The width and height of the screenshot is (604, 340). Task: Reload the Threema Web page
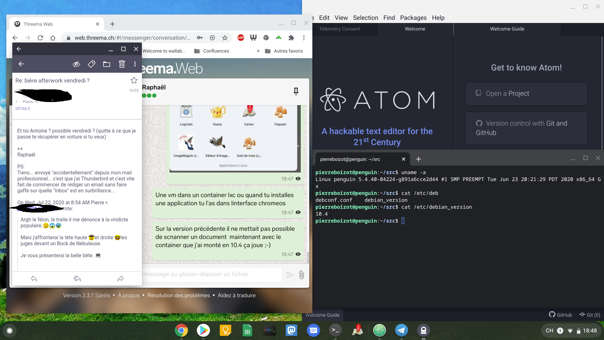click(x=40, y=38)
